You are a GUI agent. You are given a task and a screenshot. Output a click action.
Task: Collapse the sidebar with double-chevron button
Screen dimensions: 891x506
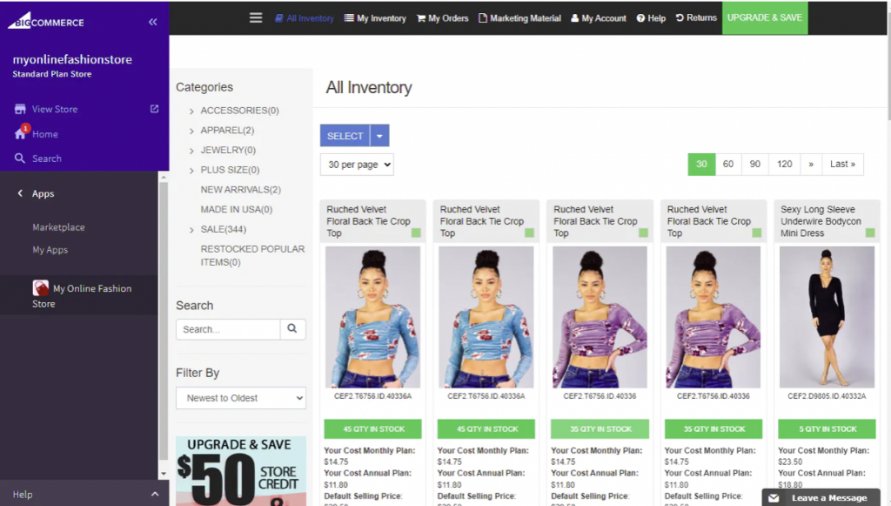click(152, 22)
